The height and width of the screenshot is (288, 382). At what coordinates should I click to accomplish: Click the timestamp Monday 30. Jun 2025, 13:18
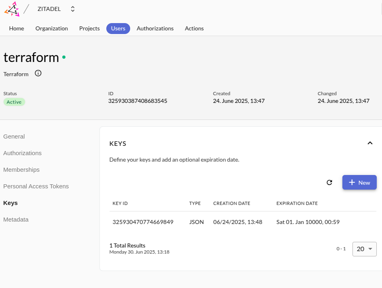[x=139, y=252]
